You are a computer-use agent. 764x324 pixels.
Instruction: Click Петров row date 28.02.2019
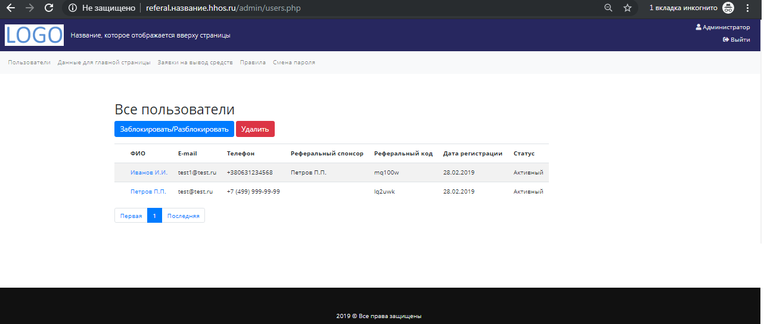[x=459, y=192]
